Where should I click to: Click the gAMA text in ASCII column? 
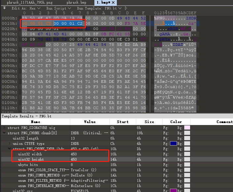(165, 34)
